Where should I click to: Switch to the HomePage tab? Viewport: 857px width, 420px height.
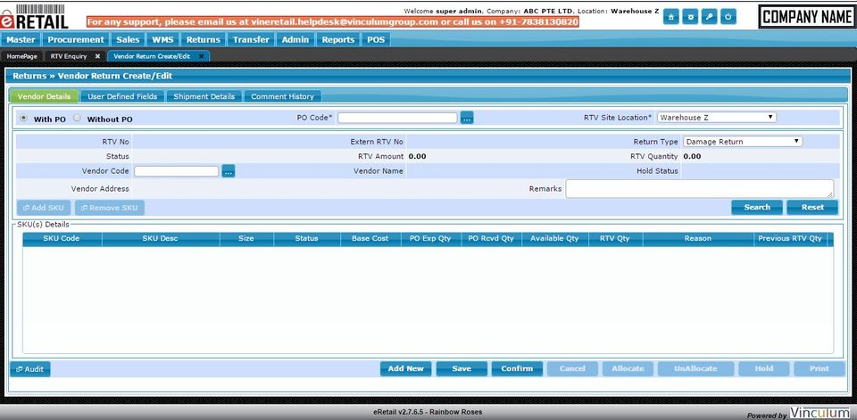click(x=21, y=56)
